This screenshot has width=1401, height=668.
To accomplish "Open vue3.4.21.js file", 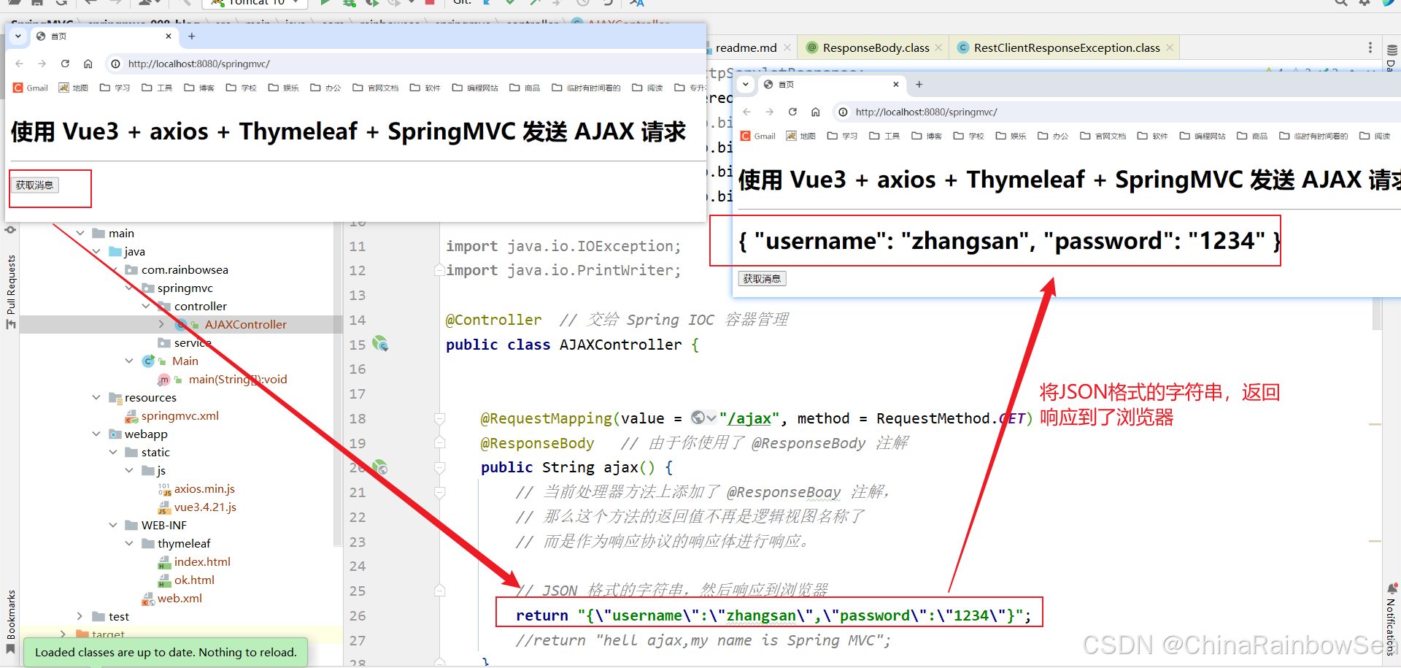I will pos(205,507).
